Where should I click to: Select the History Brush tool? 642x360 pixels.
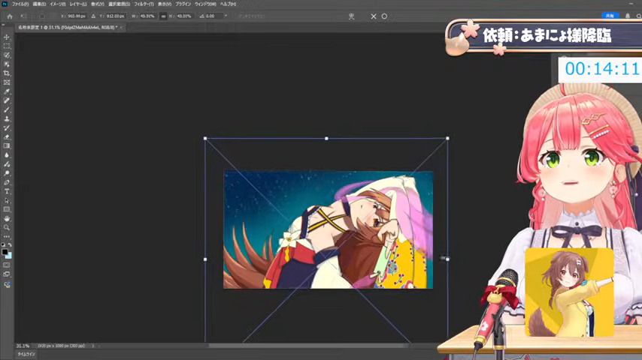coord(7,128)
